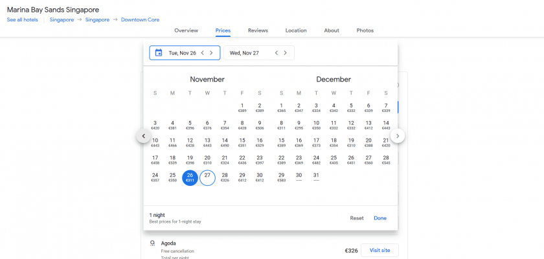Choose November 30 in calendar

pos(260,177)
